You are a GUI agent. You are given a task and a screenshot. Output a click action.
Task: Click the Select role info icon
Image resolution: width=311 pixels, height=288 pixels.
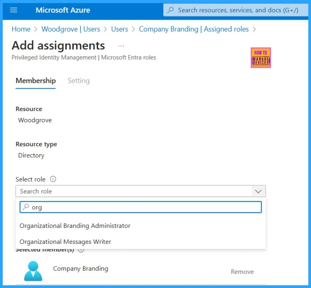tap(53, 179)
